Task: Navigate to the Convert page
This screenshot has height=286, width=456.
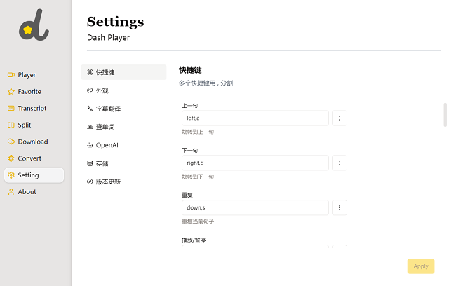Action: pyautogui.click(x=29, y=158)
